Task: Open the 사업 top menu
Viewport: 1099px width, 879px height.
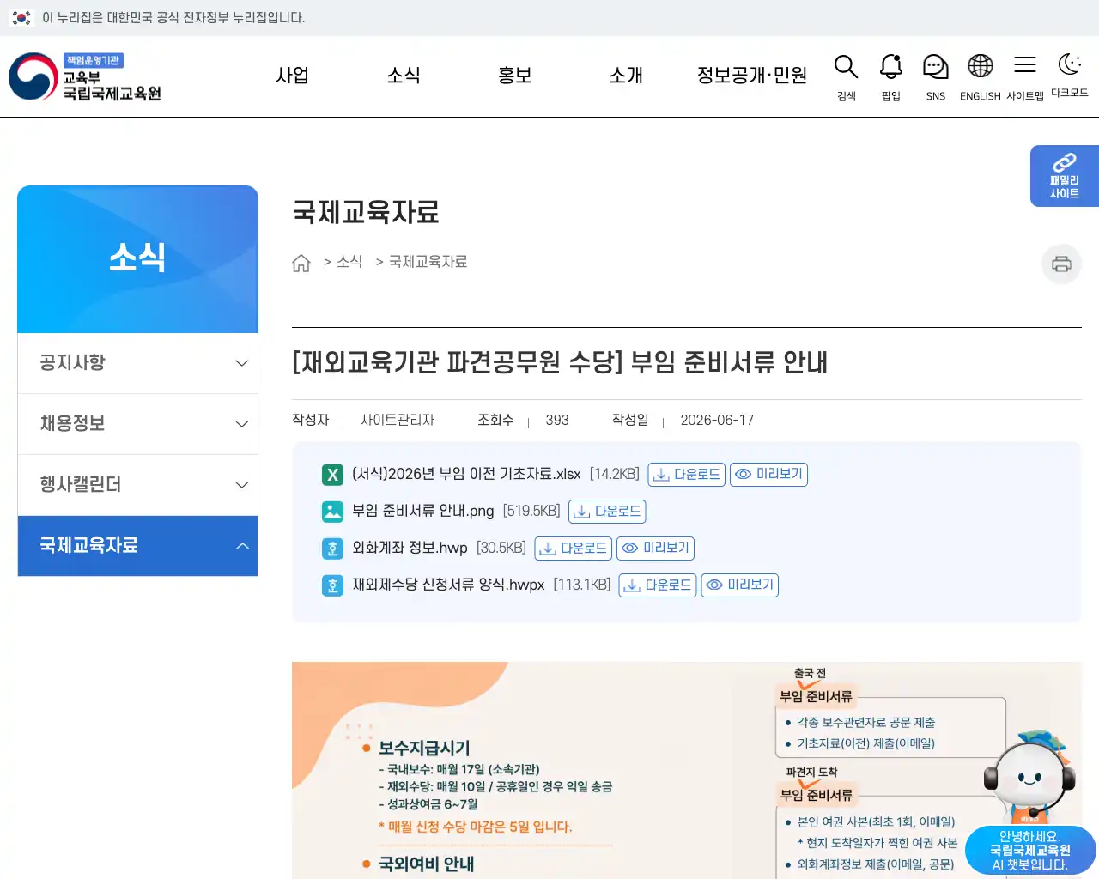Action: point(292,76)
